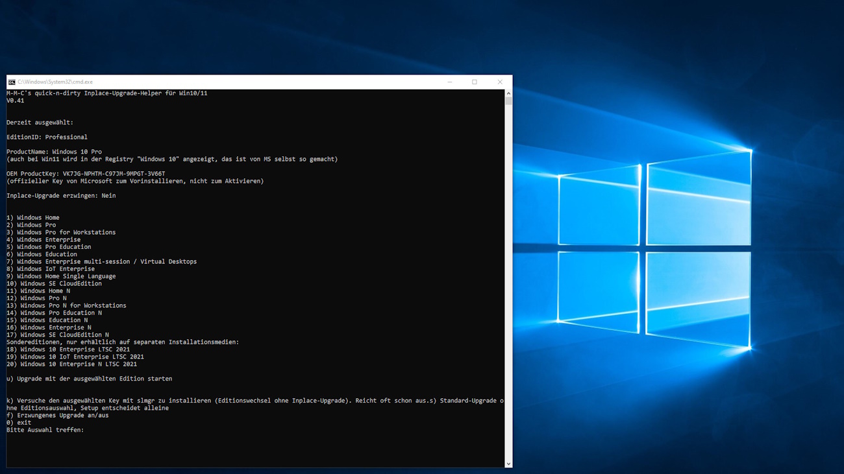
Task: Click the line "ProductName: Windows 10 Pro"
Action: tap(54, 152)
